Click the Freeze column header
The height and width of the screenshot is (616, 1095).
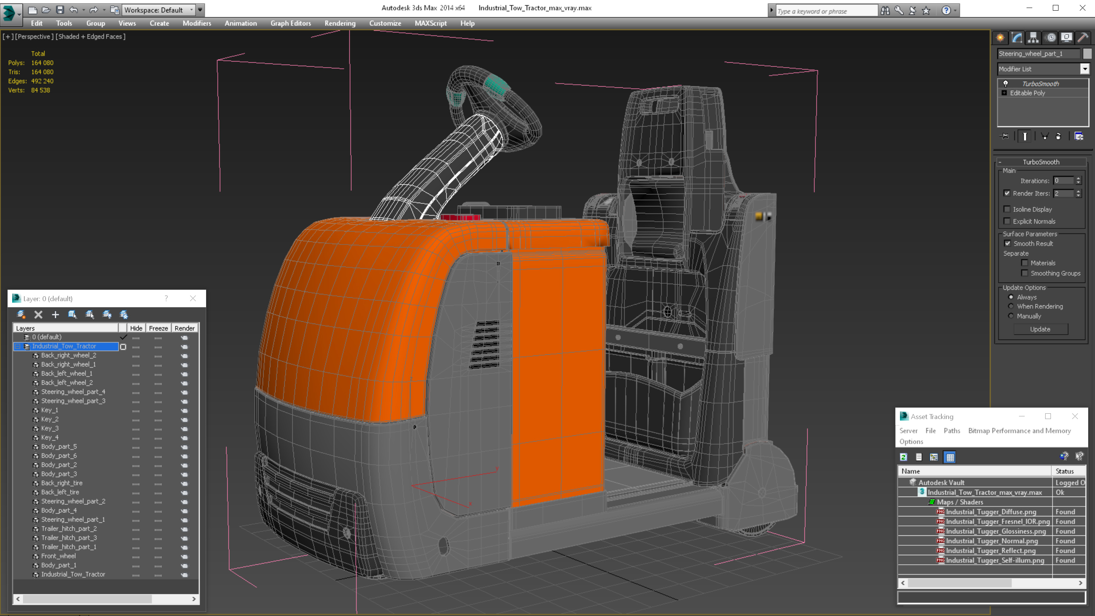158,328
